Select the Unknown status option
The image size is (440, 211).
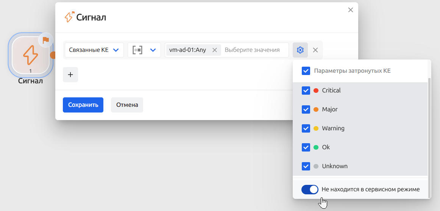click(x=334, y=166)
